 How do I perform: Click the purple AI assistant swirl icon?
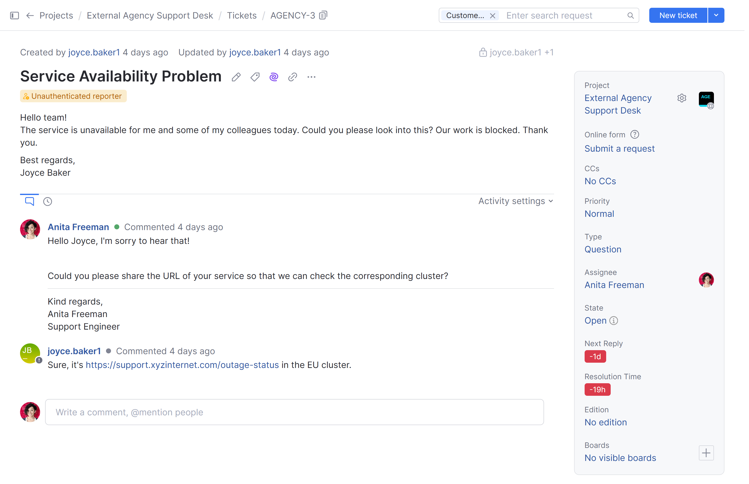click(x=274, y=77)
